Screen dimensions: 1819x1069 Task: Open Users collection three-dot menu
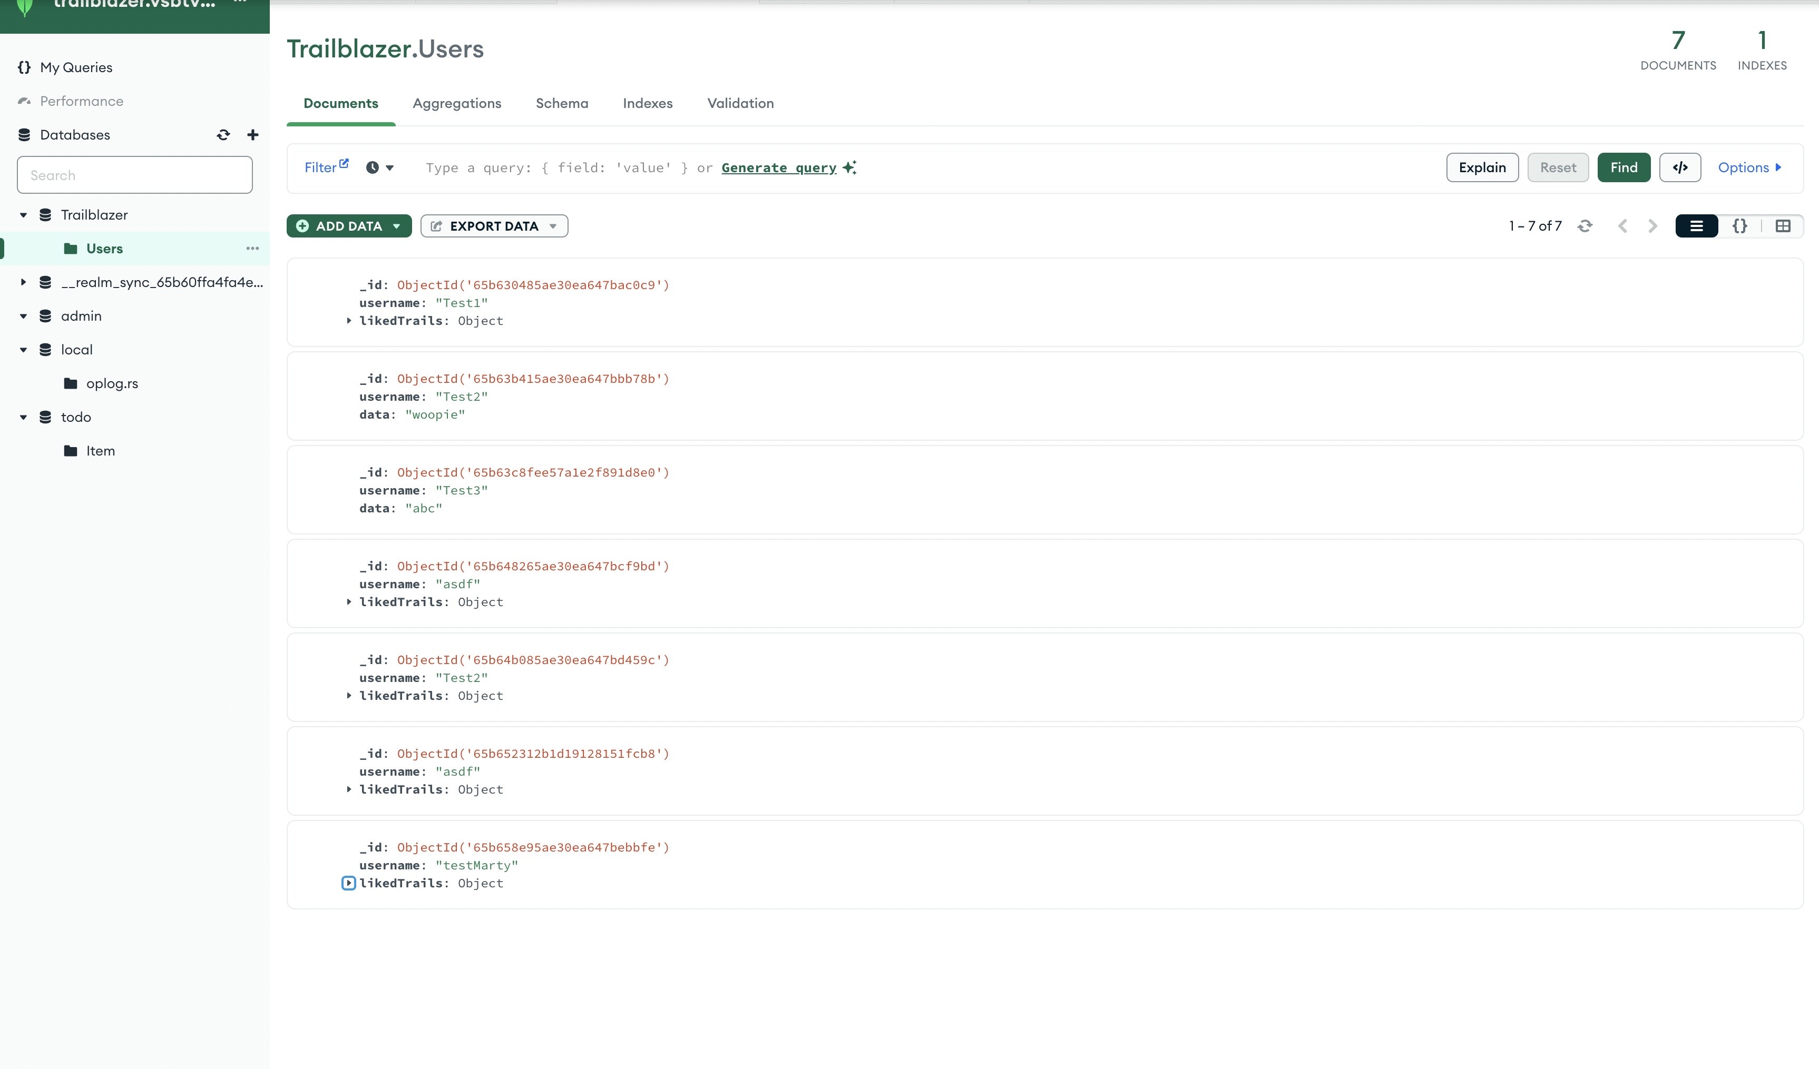(x=252, y=248)
